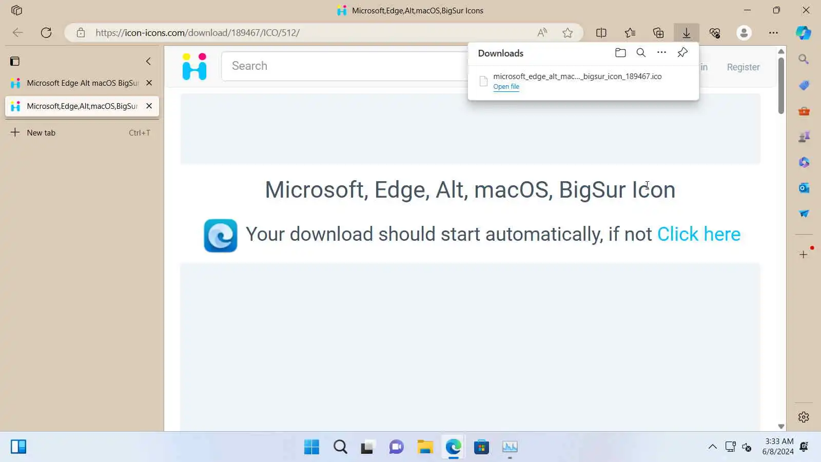Open file link for downloaded ico

click(506, 87)
